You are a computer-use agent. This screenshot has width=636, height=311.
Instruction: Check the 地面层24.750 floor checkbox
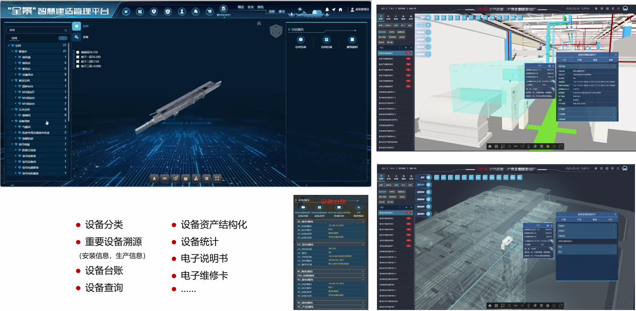click(x=77, y=52)
